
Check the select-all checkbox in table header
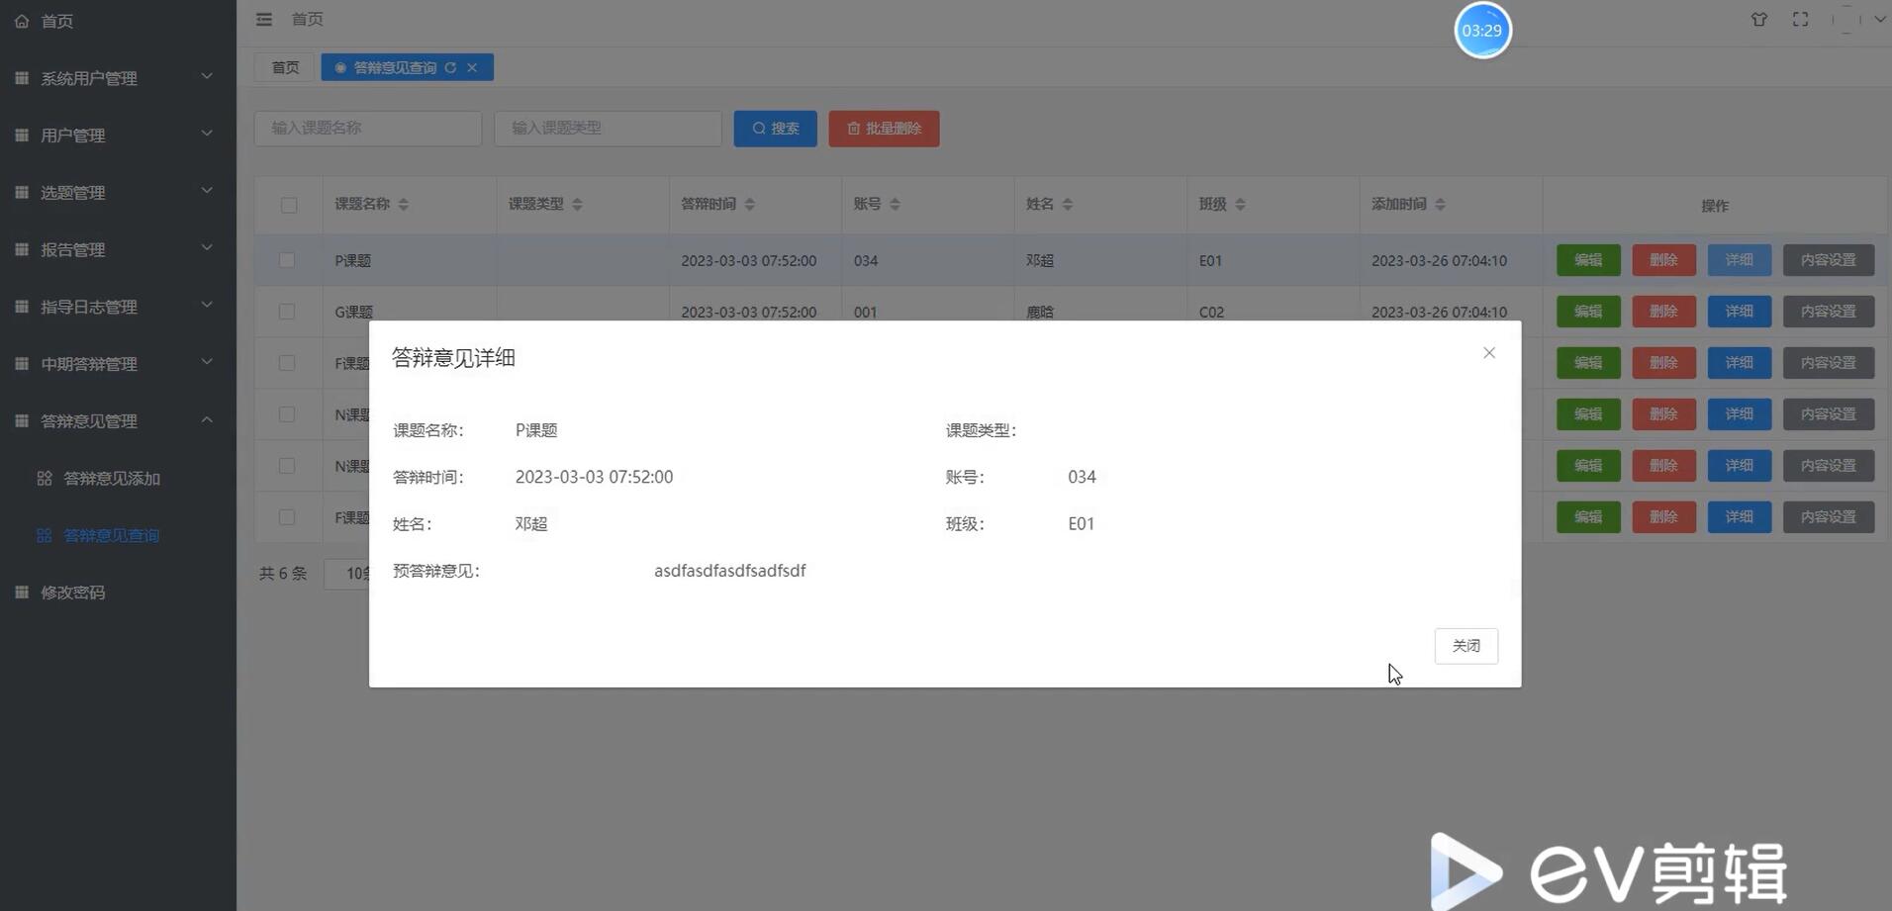coord(288,205)
